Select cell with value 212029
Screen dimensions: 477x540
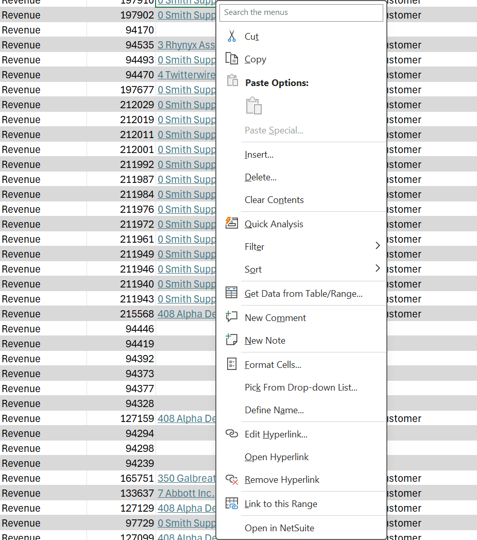click(x=121, y=105)
